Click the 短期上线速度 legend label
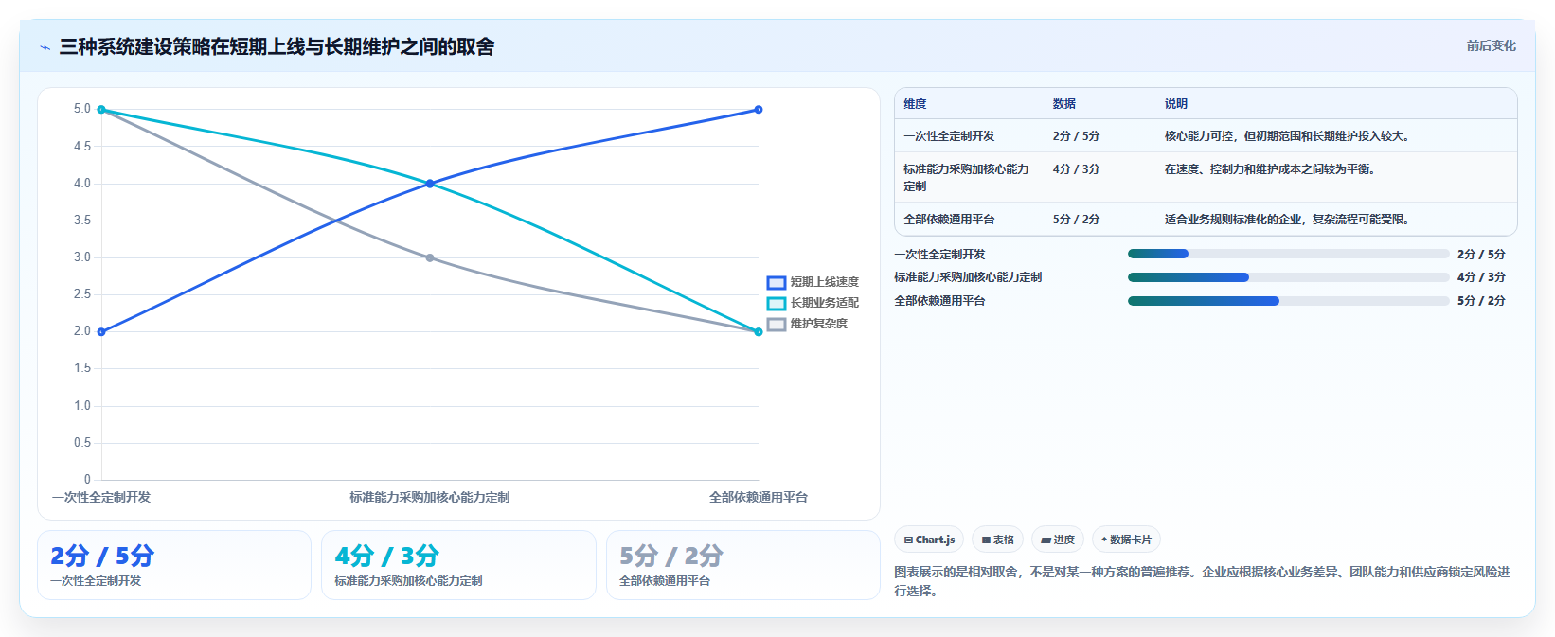The width and height of the screenshot is (1555, 637). point(824,282)
